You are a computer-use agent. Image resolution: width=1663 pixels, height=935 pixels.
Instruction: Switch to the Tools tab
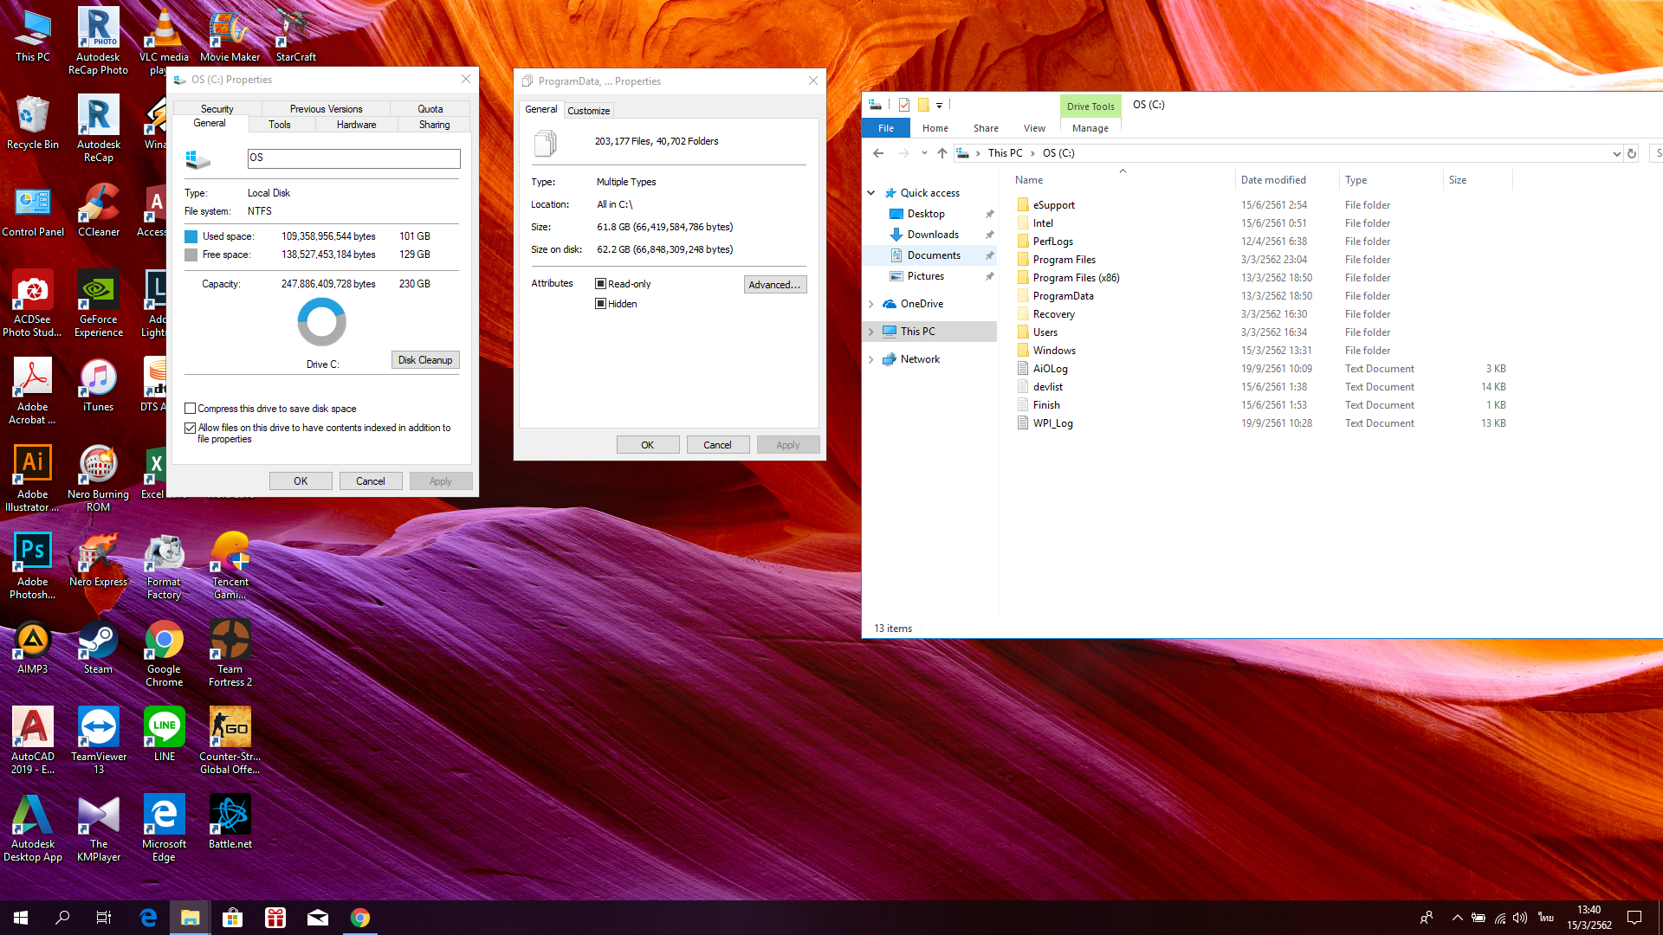(280, 125)
